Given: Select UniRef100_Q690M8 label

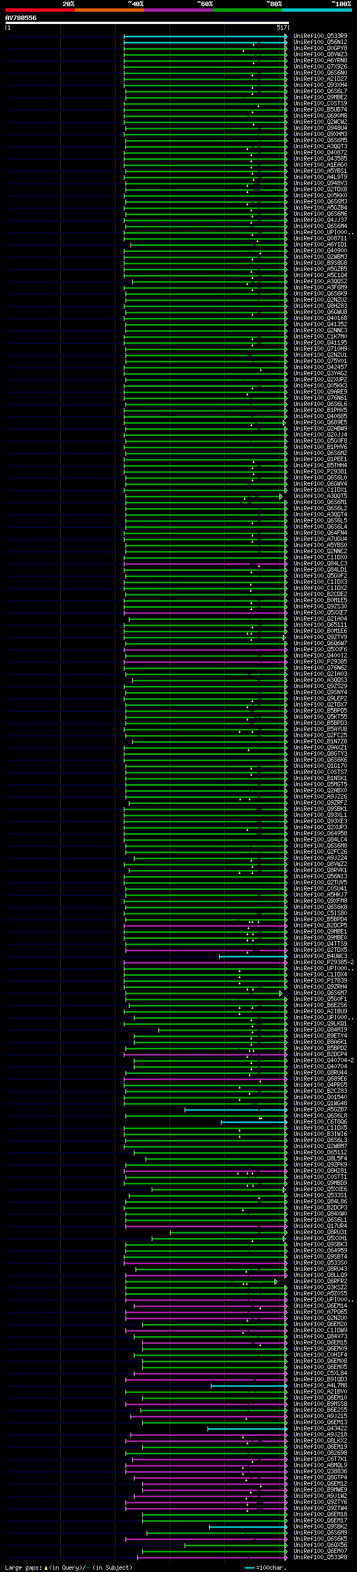Looking at the screenshot, I should click(320, 116).
